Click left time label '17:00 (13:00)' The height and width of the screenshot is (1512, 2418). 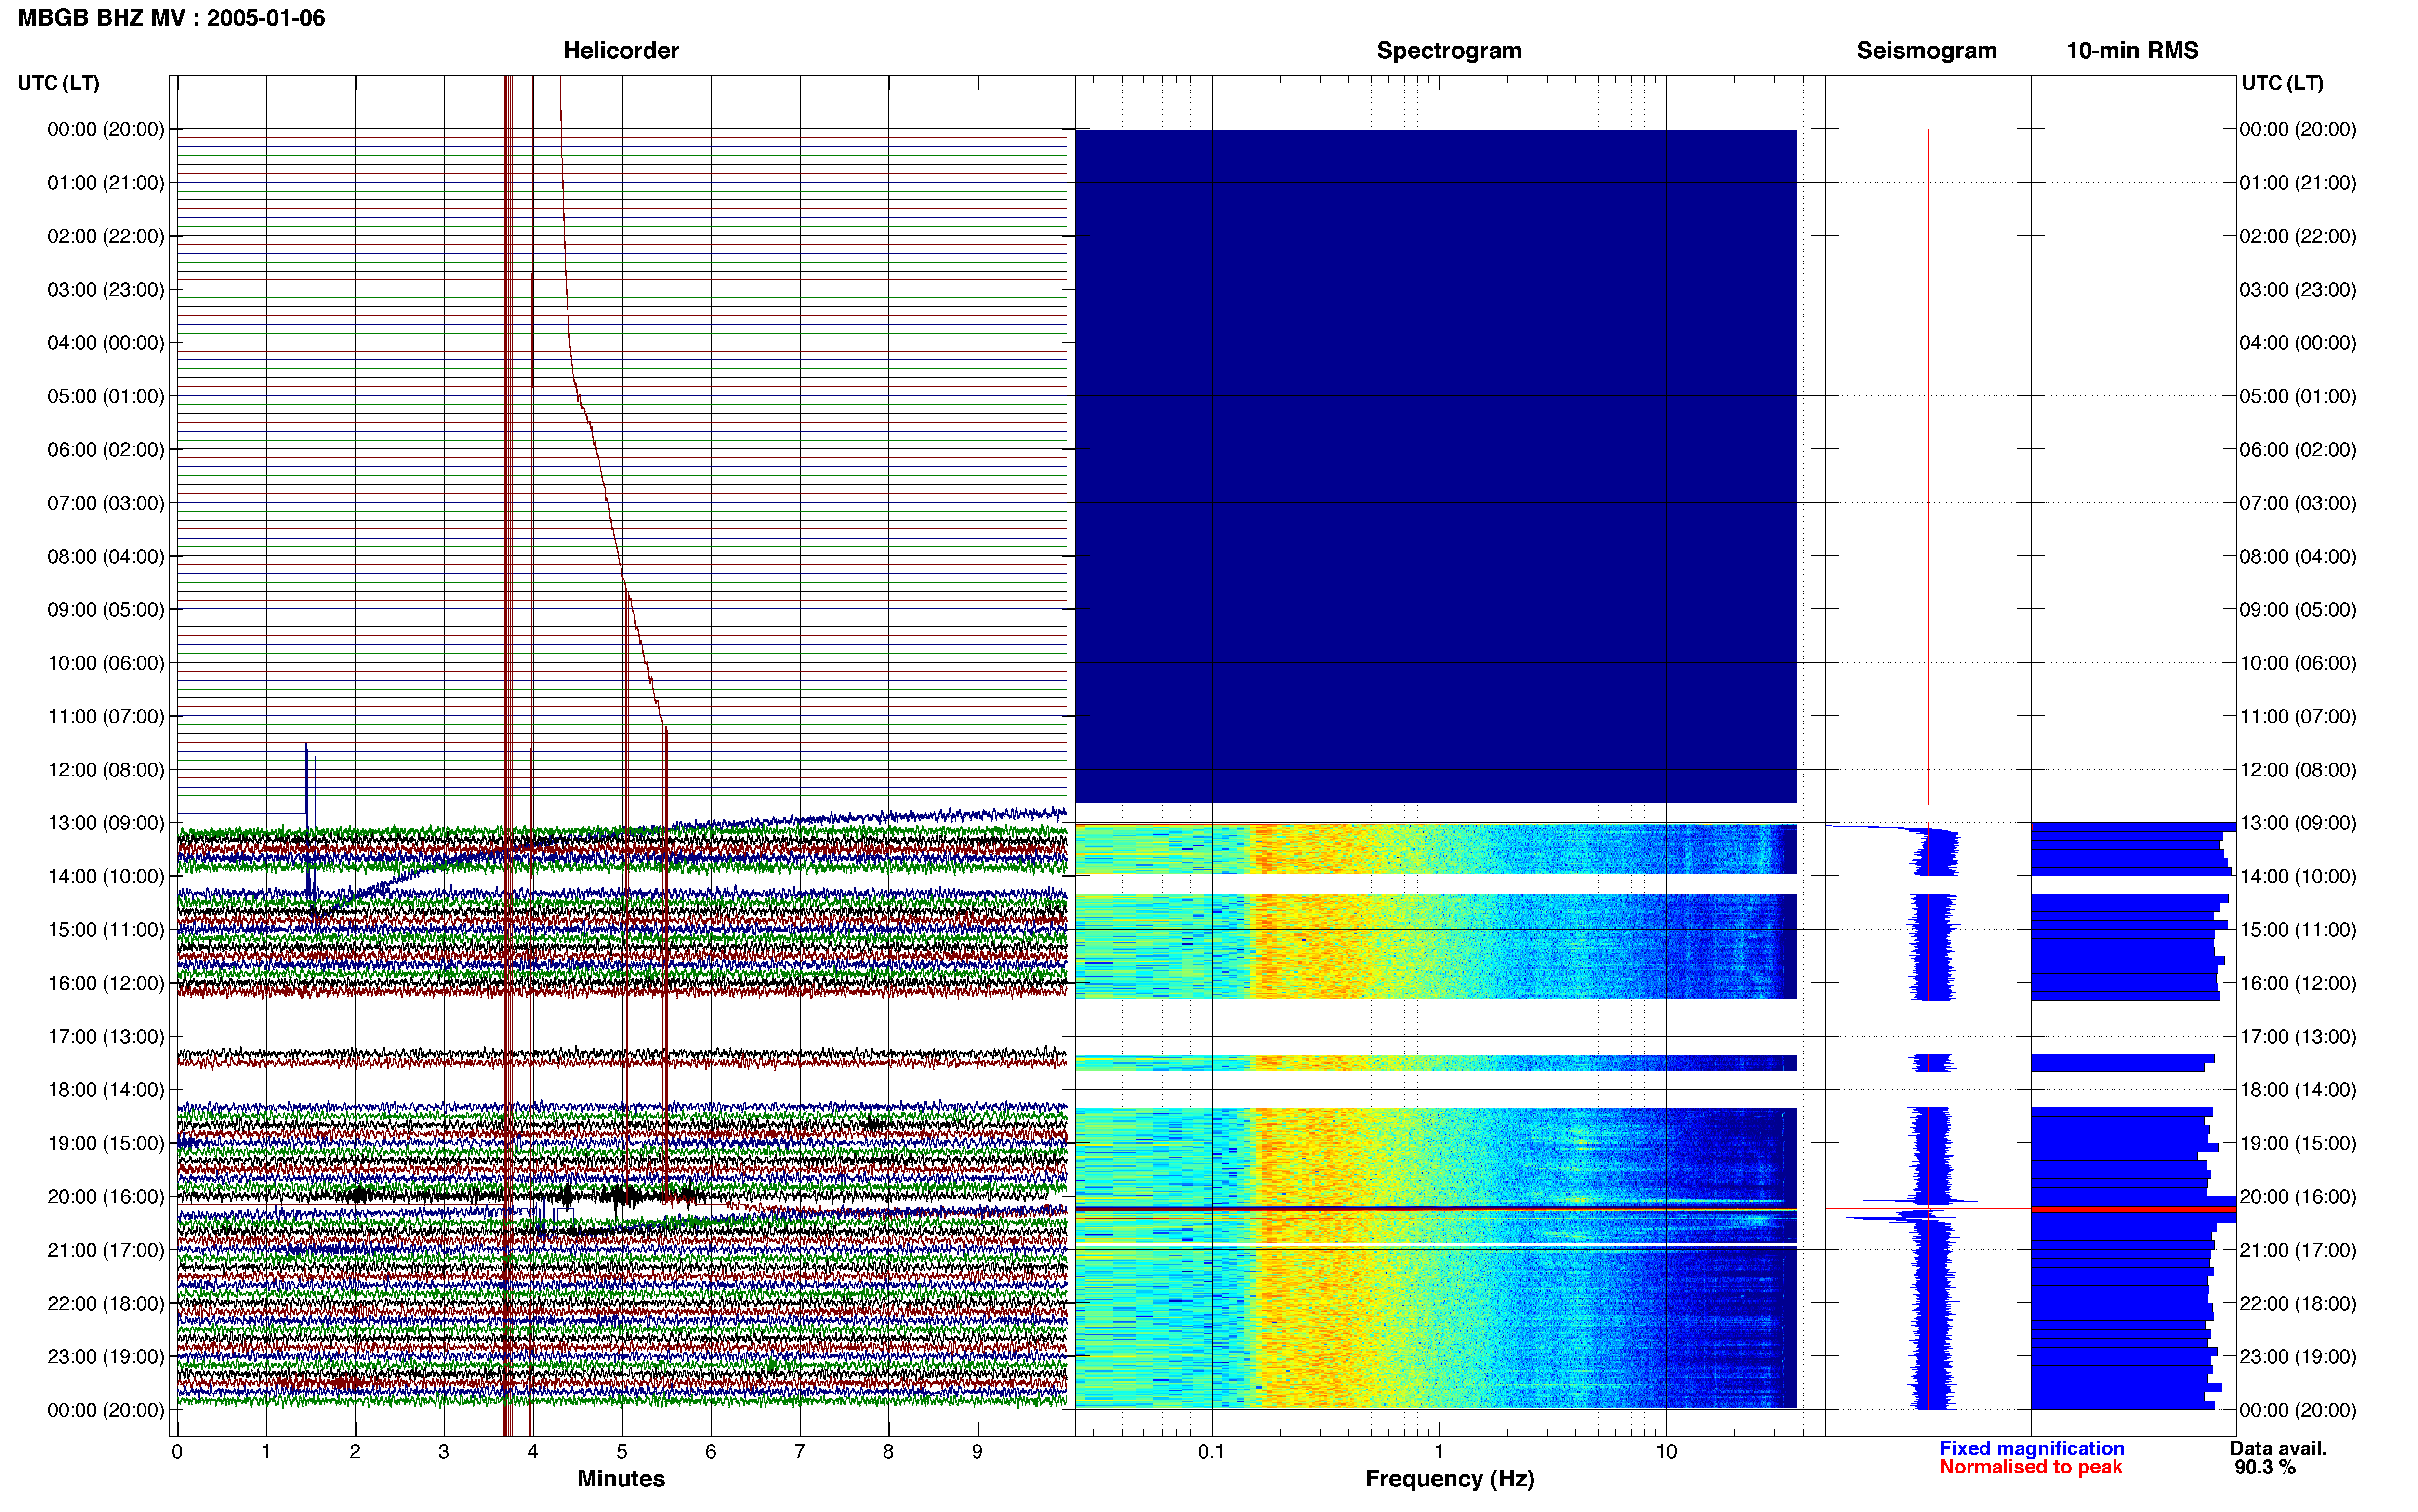pyautogui.click(x=105, y=1036)
